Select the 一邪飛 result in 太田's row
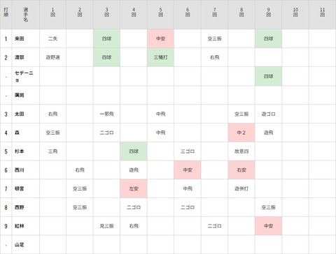Image resolution: width=336 pixels, height=254 pixels. pyautogui.click(x=106, y=114)
